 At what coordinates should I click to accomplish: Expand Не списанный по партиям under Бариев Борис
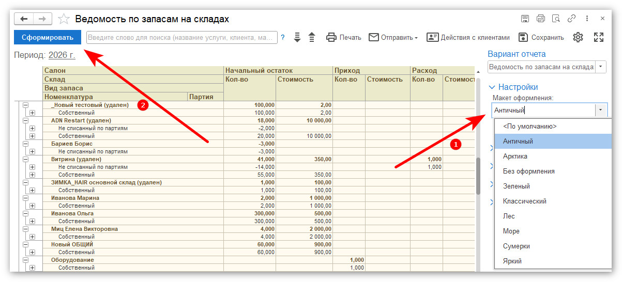pos(32,151)
